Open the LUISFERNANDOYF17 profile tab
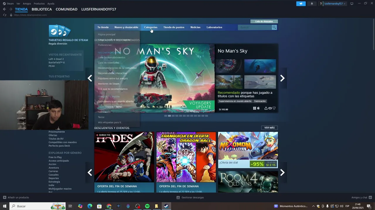 (x=99, y=9)
